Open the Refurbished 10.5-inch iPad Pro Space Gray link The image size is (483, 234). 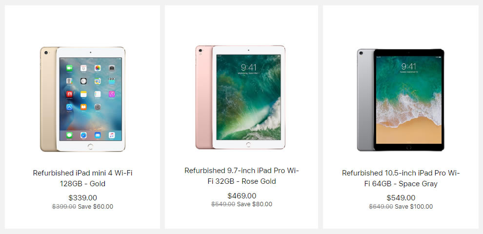[401, 178]
